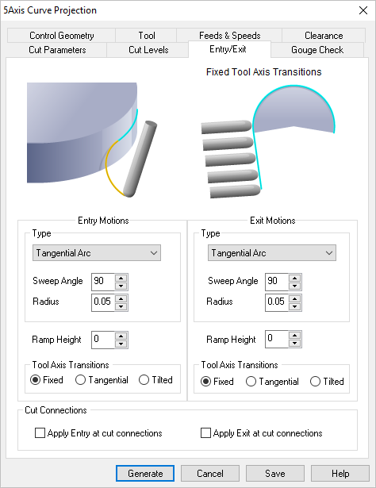
Task: Increase Exit Radius with up arrow
Action: click(x=294, y=298)
